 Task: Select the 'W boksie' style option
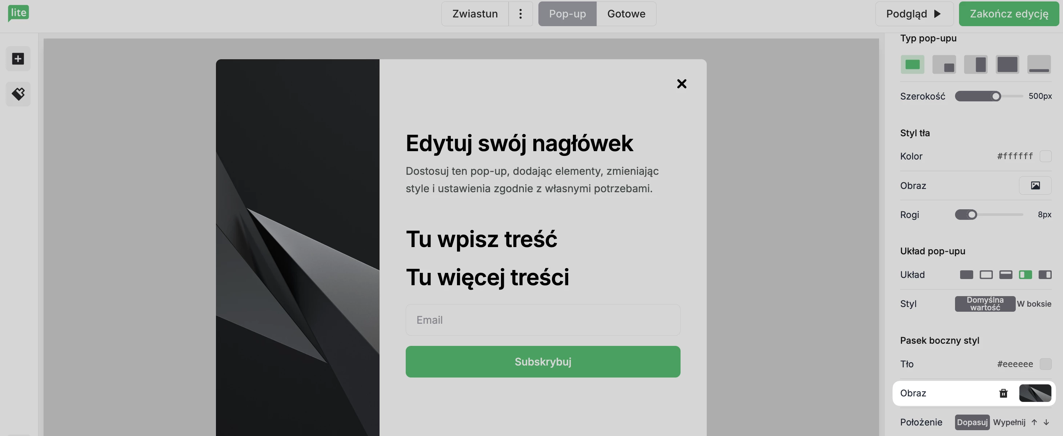pyautogui.click(x=1034, y=304)
